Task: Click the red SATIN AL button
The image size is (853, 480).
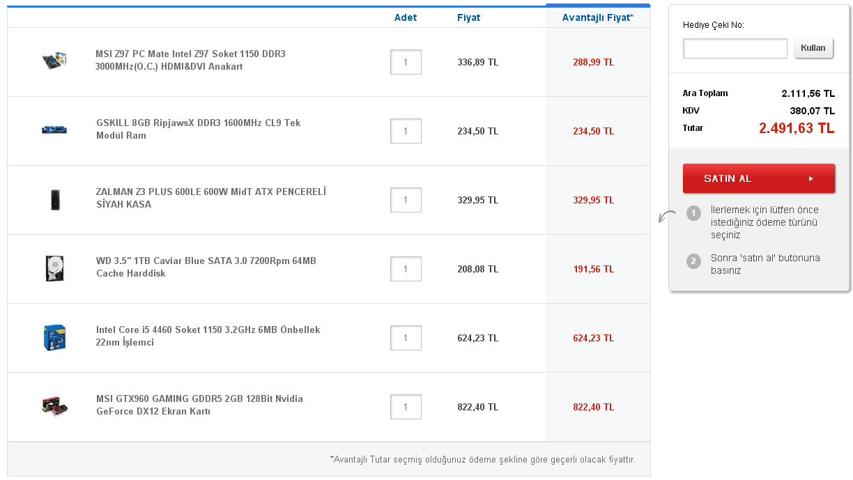Action: [758, 178]
